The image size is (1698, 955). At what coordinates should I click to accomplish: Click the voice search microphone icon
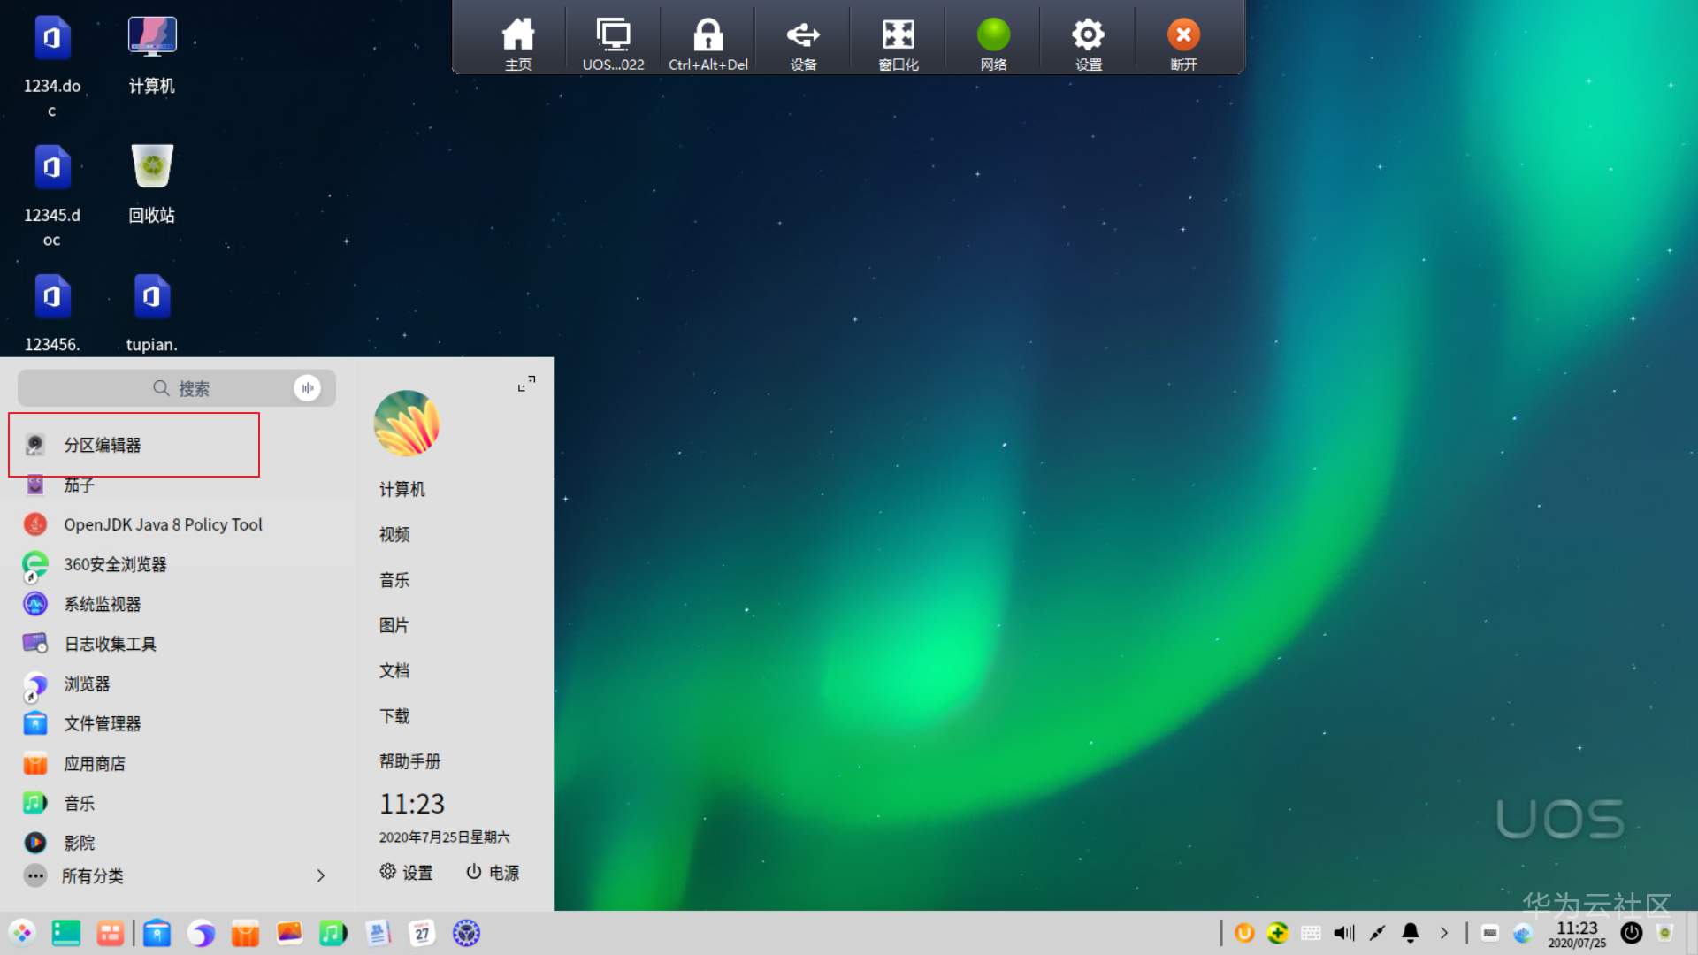click(x=307, y=388)
